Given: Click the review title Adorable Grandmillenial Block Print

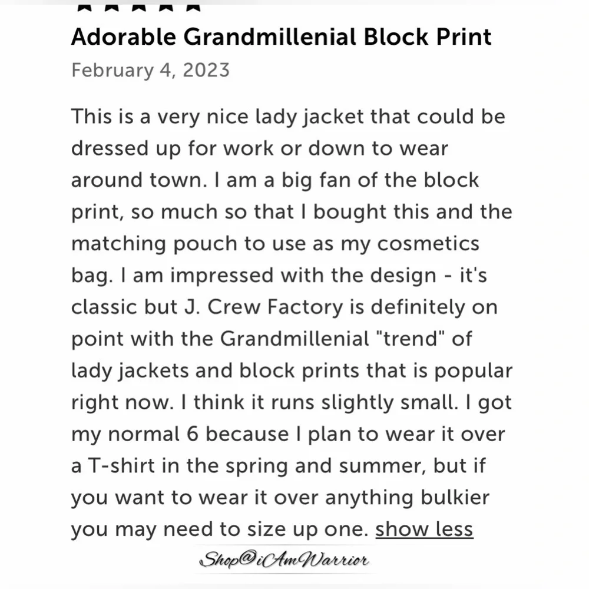Looking at the screenshot, I should pyautogui.click(x=282, y=37).
